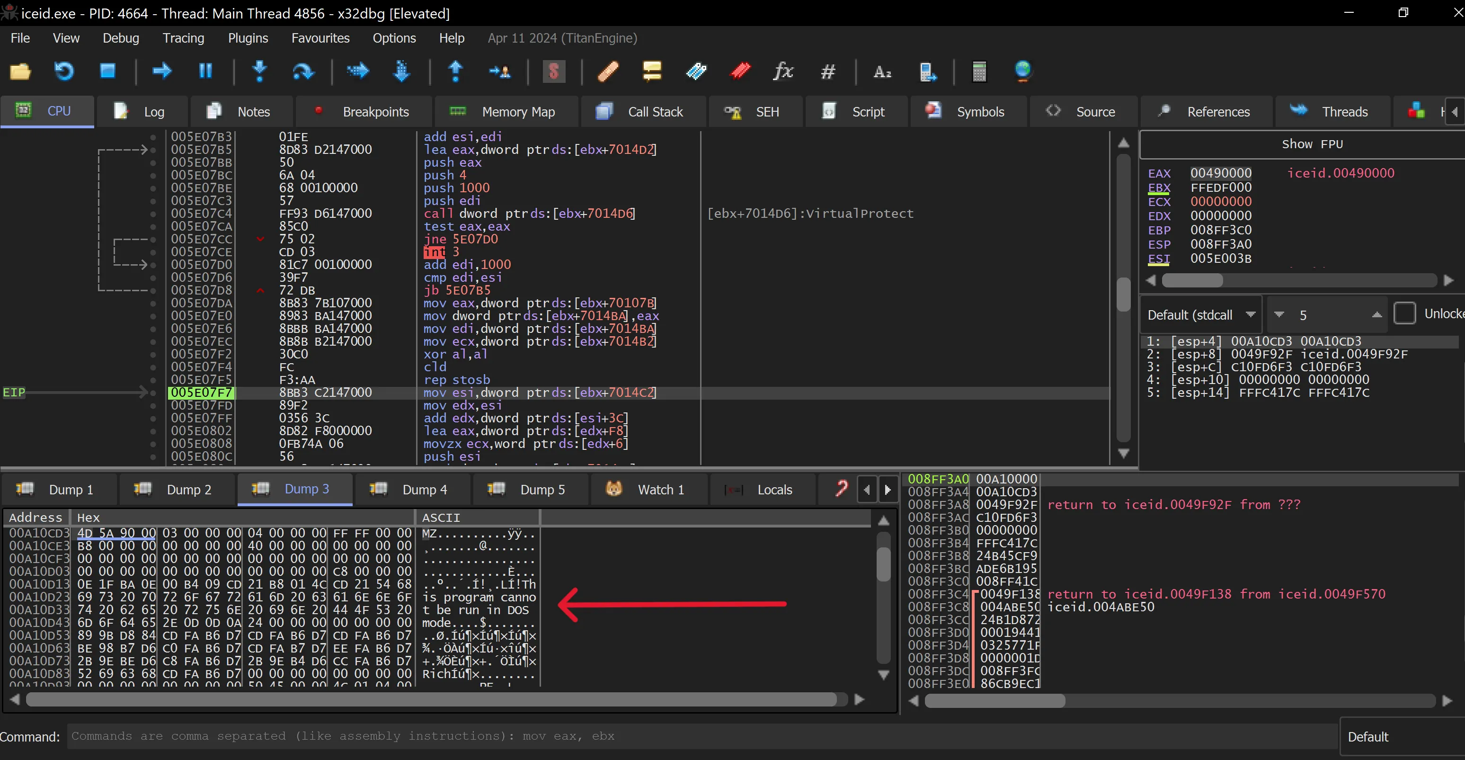This screenshot has width=1465, height=760.
Task: Open Scylla plugin icon
Action: pos(554,72)
